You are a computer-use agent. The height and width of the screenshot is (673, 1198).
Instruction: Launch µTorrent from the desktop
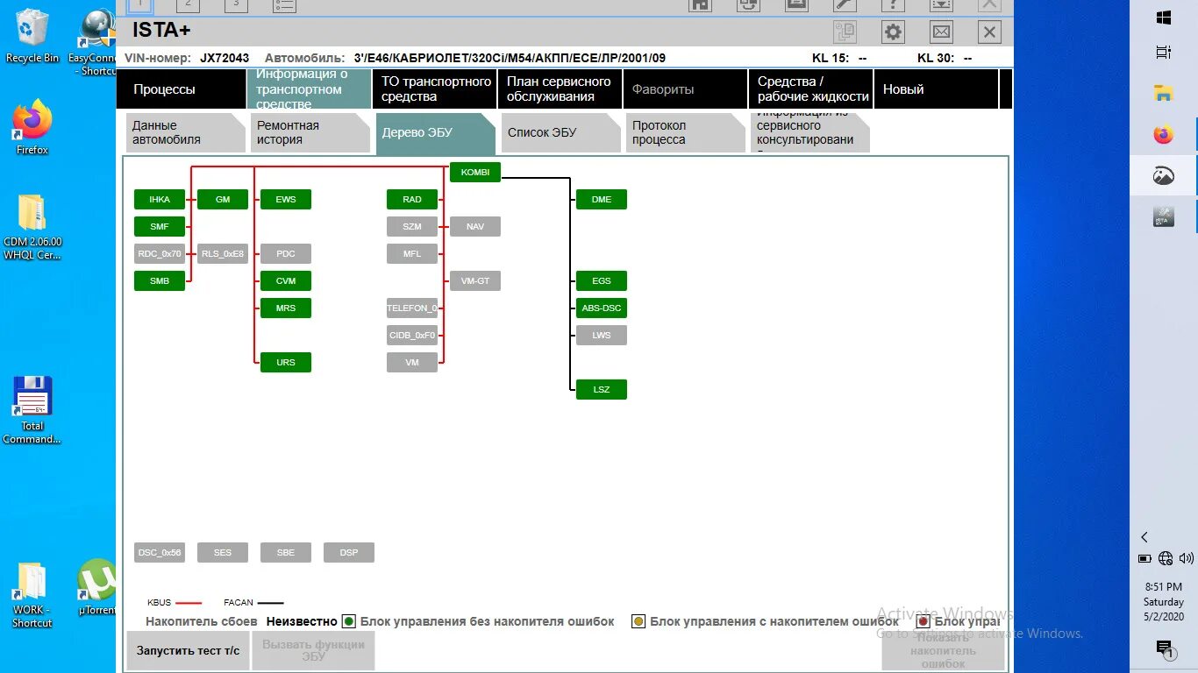click(96, 586)
